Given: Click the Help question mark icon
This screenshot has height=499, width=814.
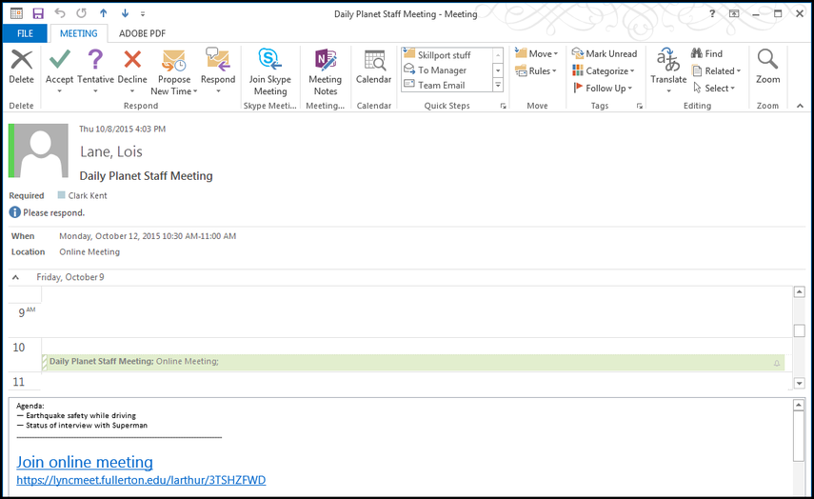Looking at the screenshot, I should tap(712, 13).
